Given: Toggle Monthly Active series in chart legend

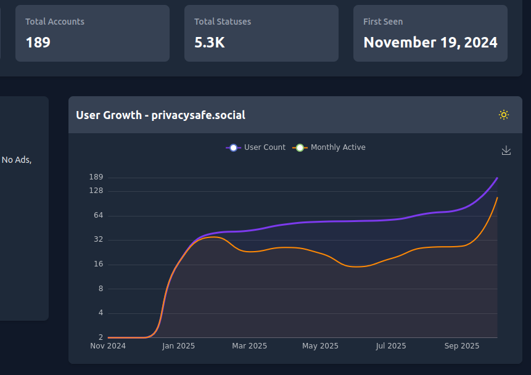Looking at the screenshot, I should coord(331,147).
